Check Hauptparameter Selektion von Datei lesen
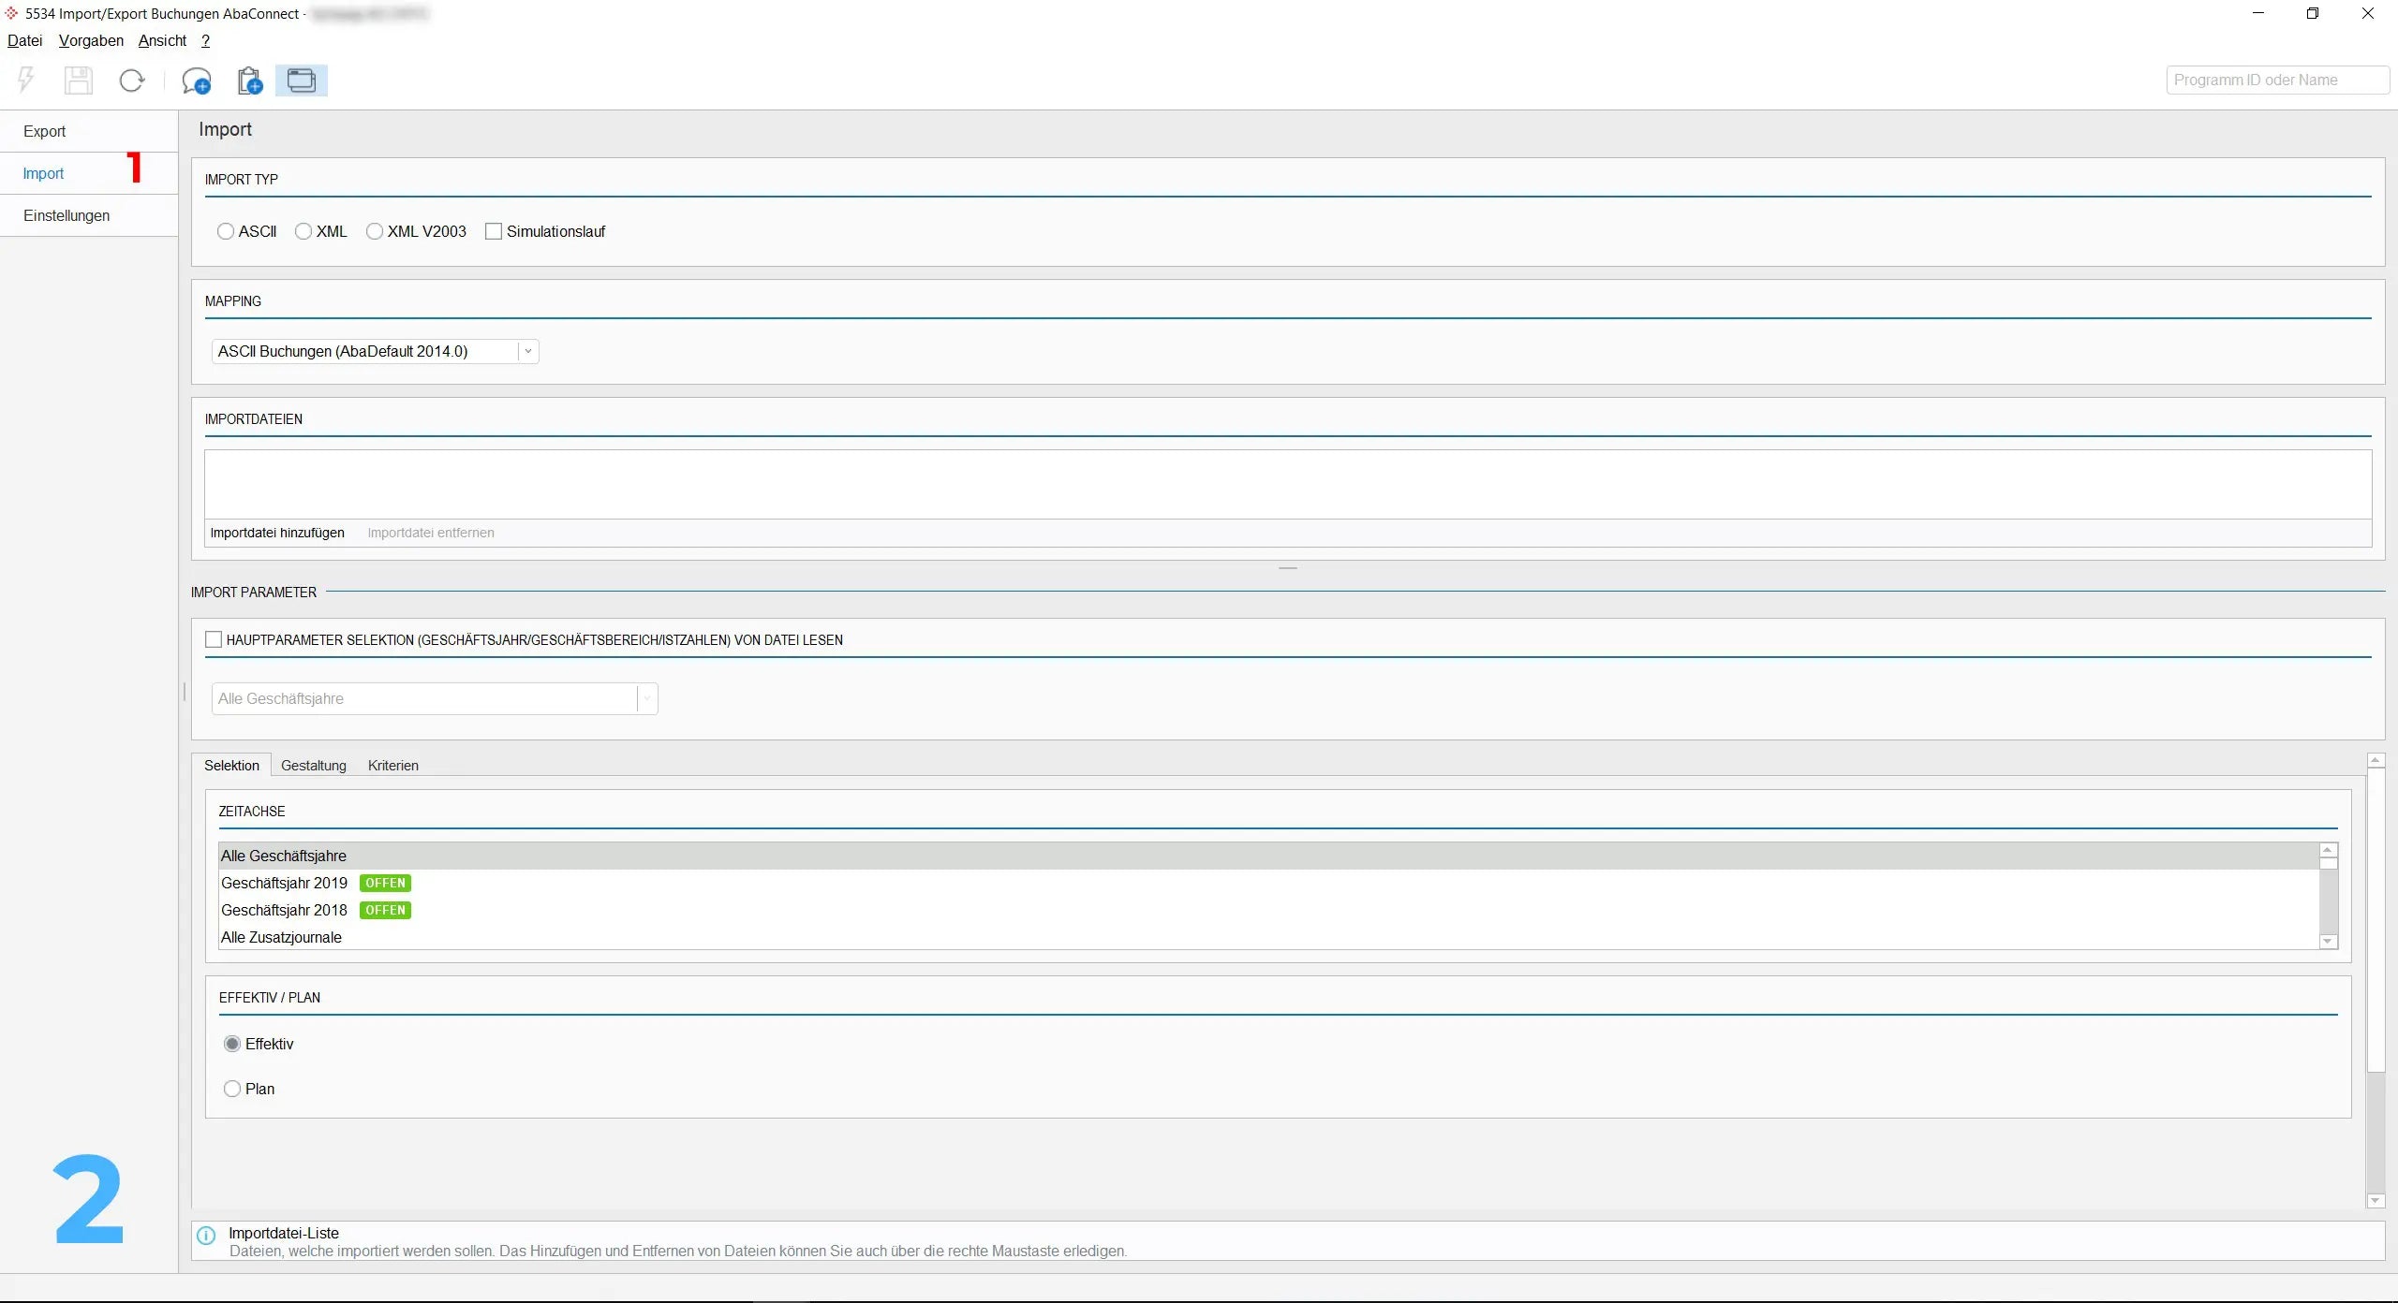Image resolution: width=2398 pixels, height=1303 pixels. click(214, 639)
